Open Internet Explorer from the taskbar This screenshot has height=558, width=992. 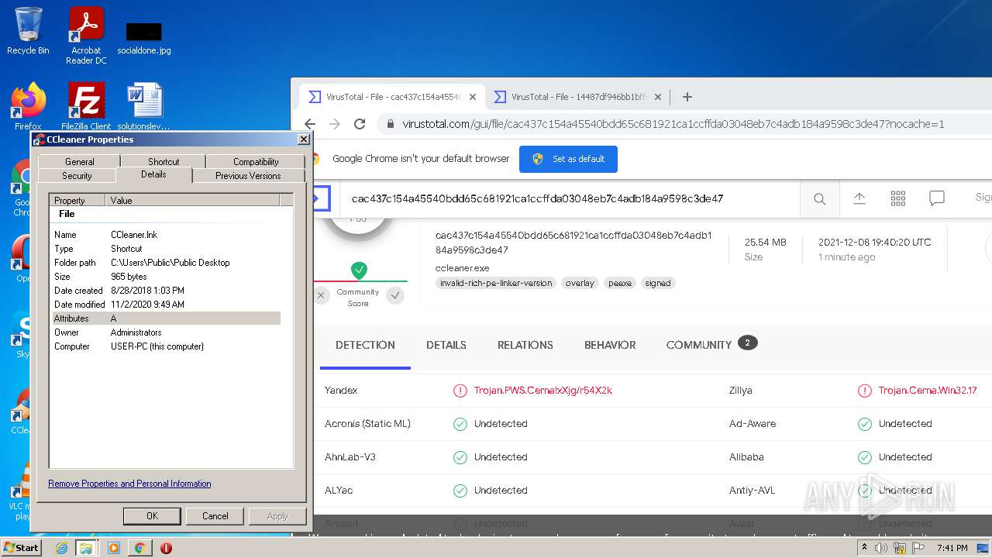[61, 548]
